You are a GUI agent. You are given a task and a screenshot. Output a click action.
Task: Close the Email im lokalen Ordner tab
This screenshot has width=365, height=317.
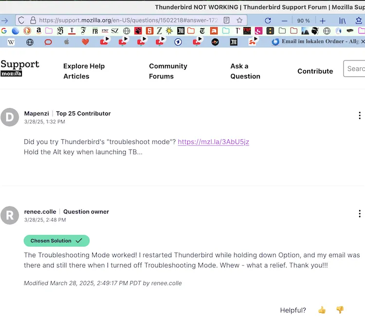363,41
